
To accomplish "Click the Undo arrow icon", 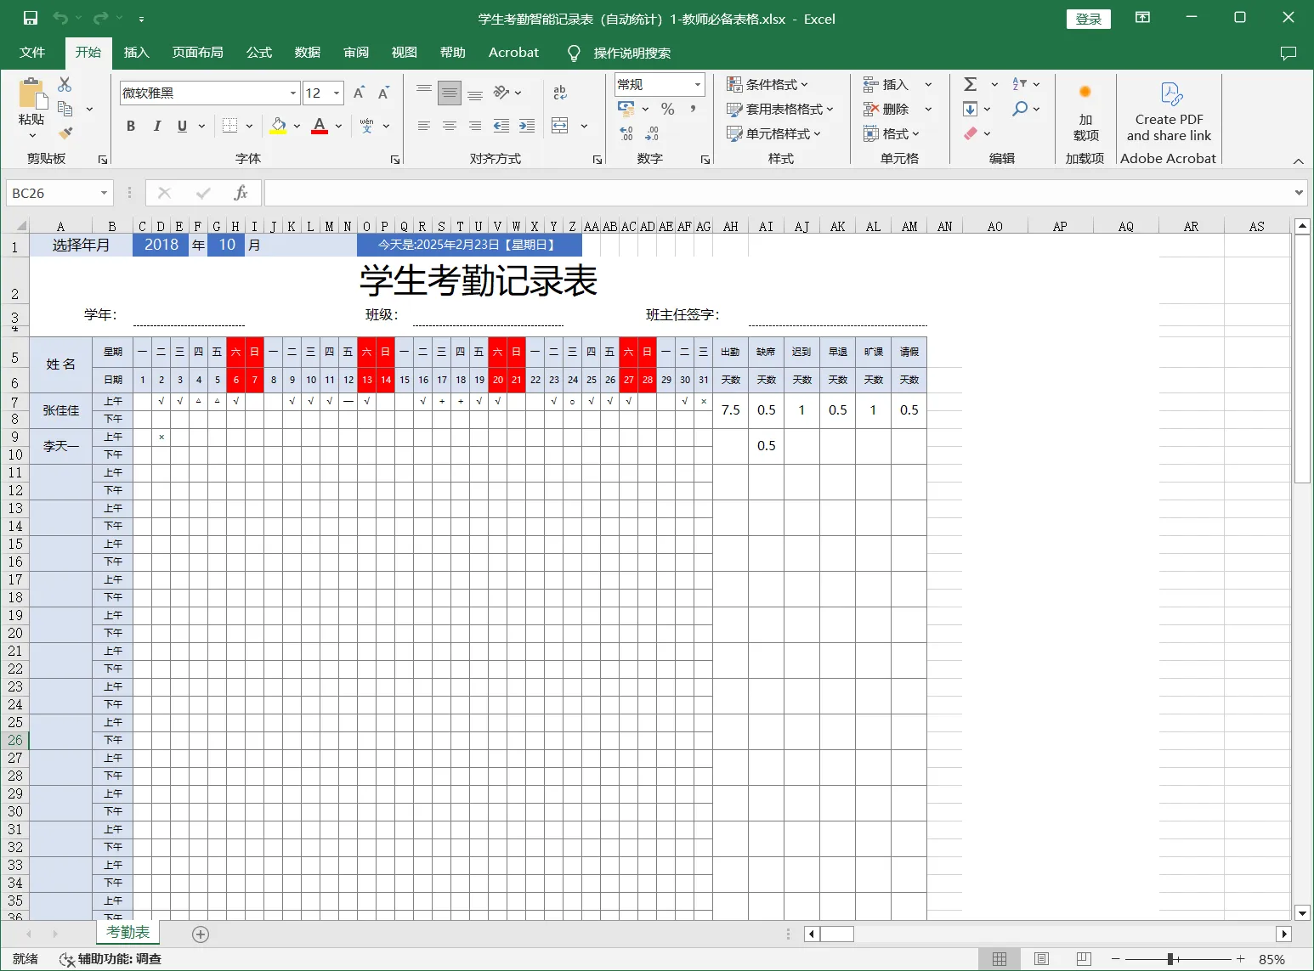I will [59, 18].
